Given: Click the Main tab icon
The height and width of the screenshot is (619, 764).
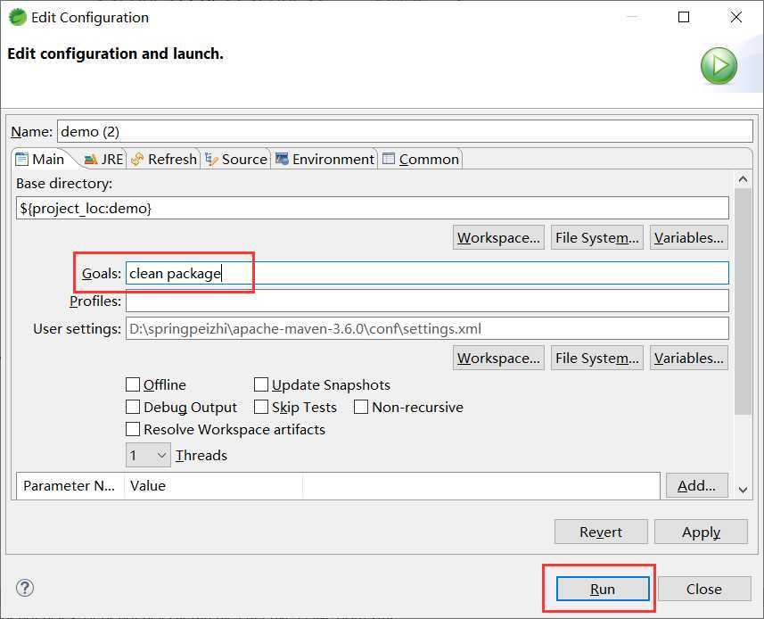Looking at the screenshot, I should point(22,160).
